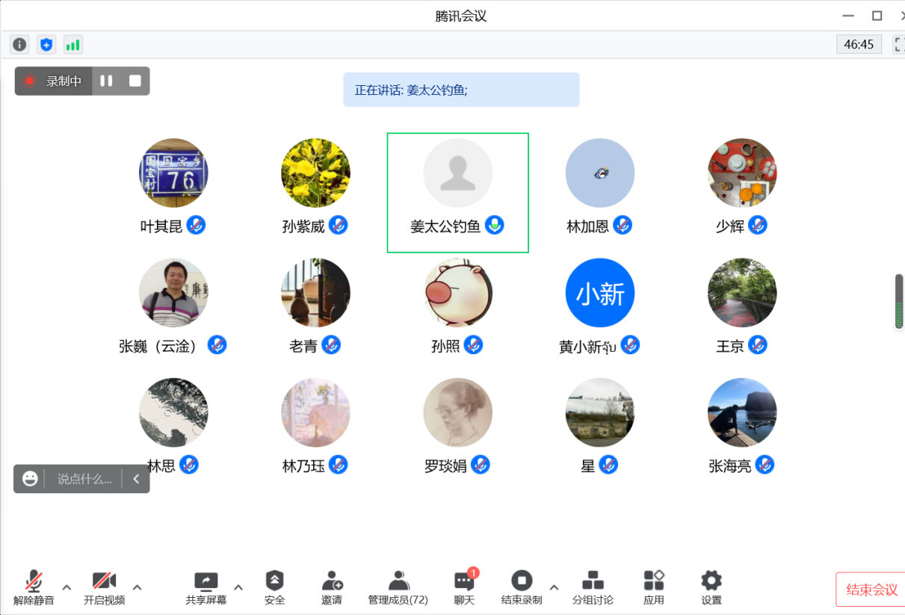This screenshot has height=615, width=905.
Task: Expand recording options arrow next to 结束录制
Action: [554, 587]
